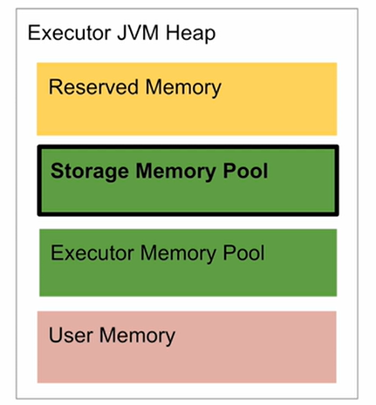Click the "Reserved Memory" label text
Screen dimensions: 376x405
coord(135,88)
